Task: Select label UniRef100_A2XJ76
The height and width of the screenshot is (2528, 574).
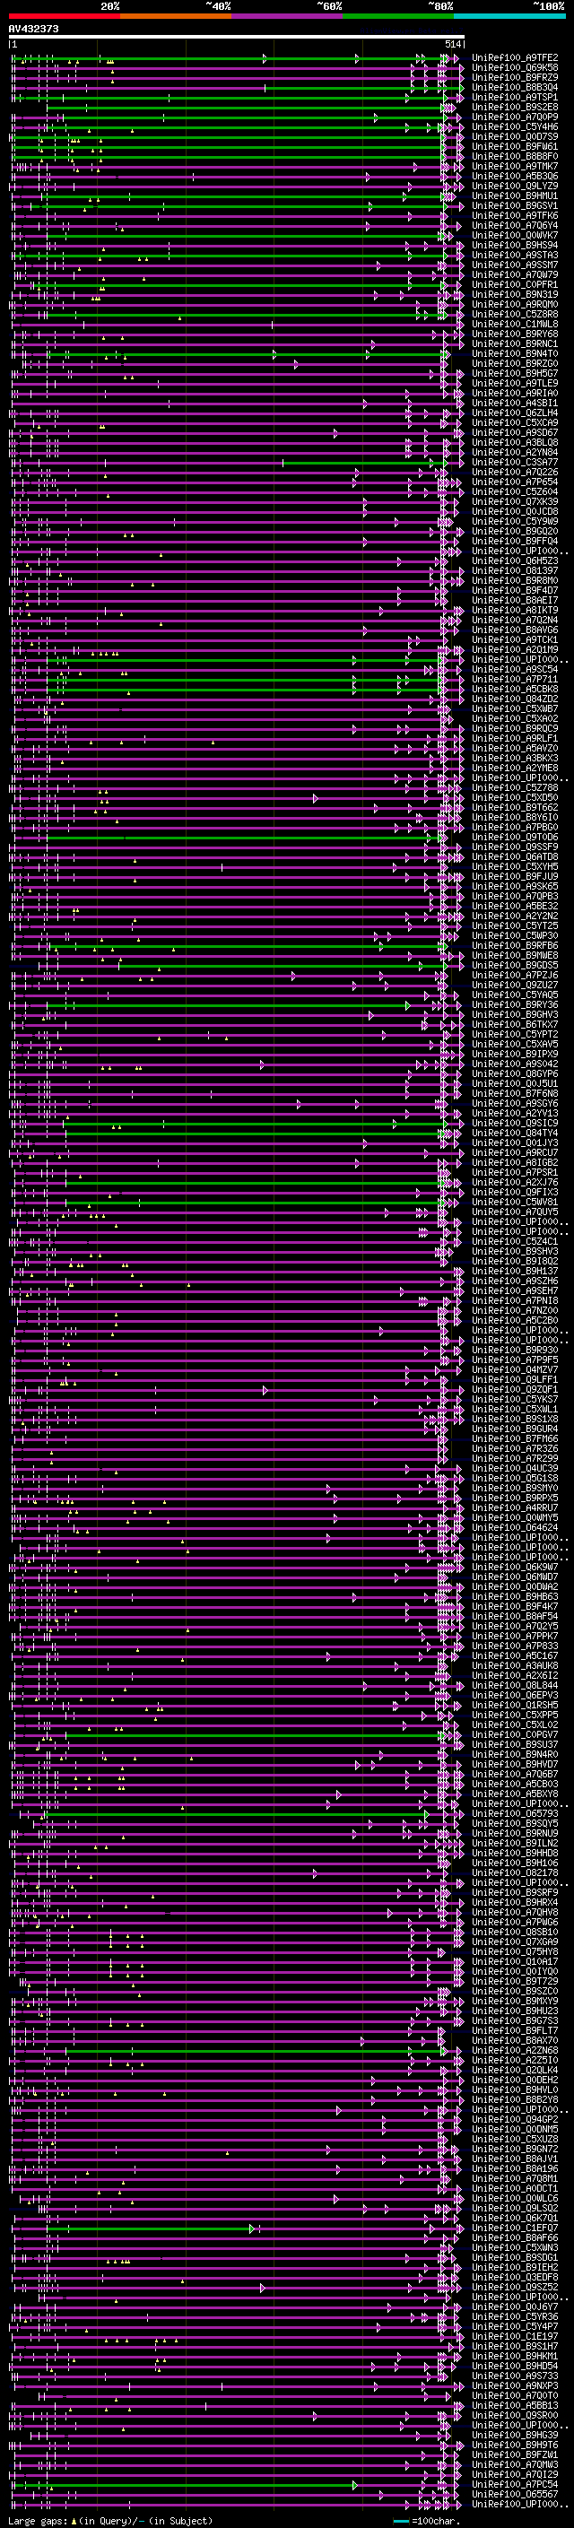Action: [515, 1183]
